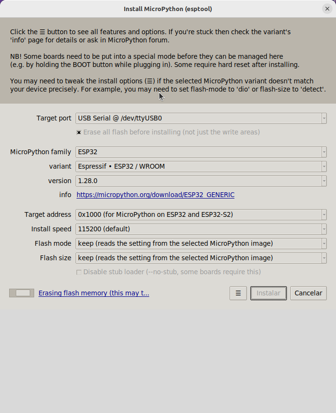Click the Instalar button

click(x=269, y=293)
